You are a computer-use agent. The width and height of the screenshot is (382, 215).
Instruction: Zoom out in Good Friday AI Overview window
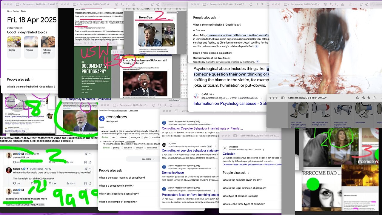pyautogui.click(x=257, y=4)
